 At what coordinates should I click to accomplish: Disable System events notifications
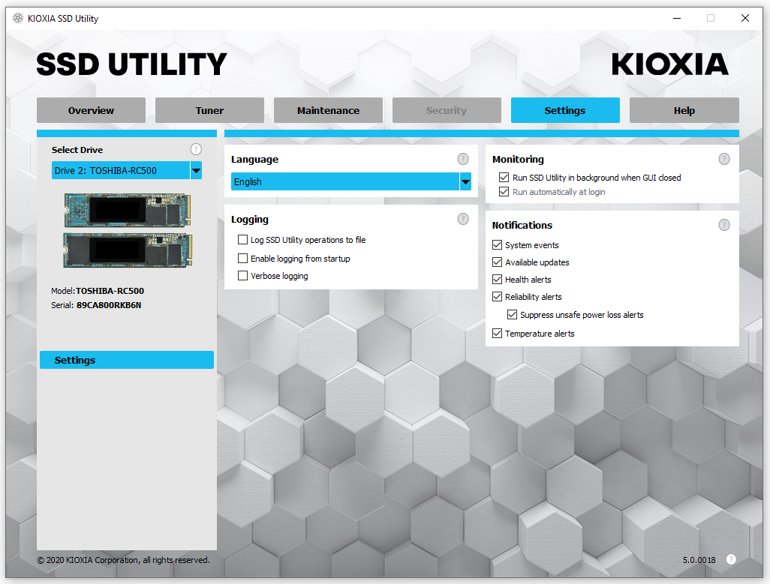click(x=497, y=244)
